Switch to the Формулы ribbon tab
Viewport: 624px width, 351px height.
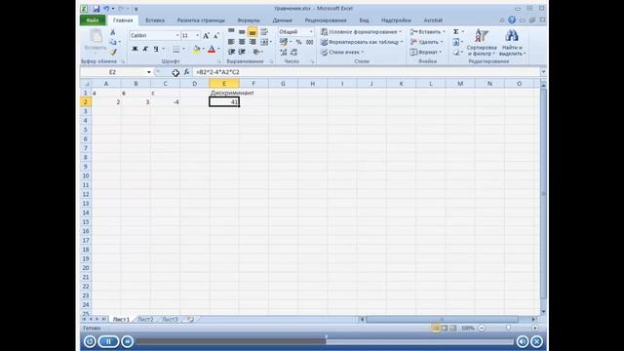(x=249, y=19)
